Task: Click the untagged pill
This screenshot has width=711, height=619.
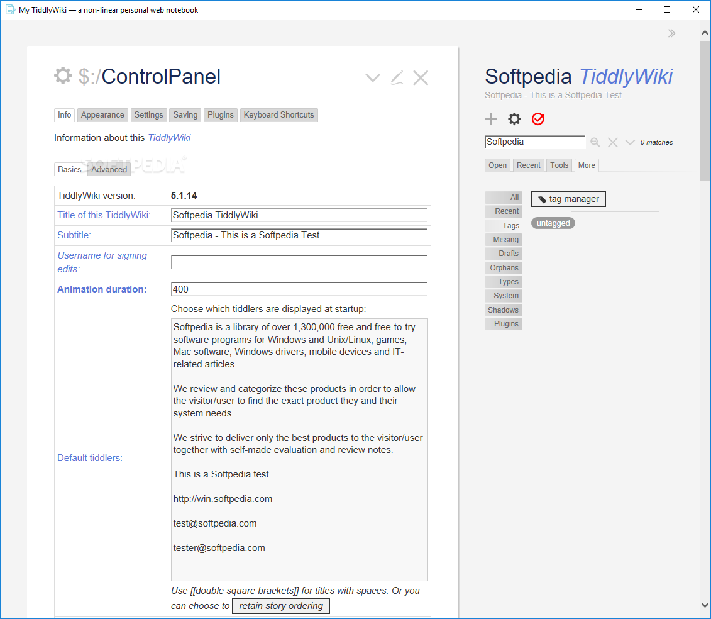Action: (553, 223)
